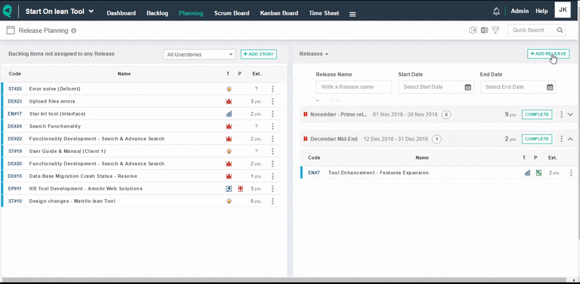Open options menu for ST#10 row
Image resolution: width=580 pixels, height=284 pixels.
pos(272,201)
